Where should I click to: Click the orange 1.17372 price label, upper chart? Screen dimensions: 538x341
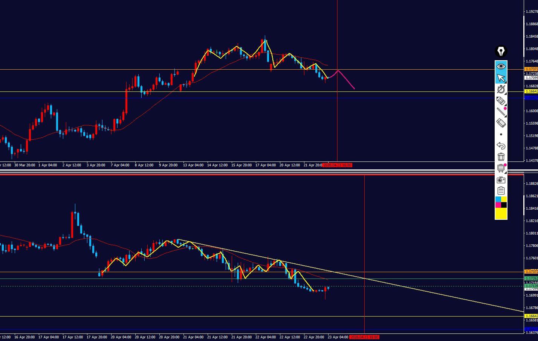531,69
